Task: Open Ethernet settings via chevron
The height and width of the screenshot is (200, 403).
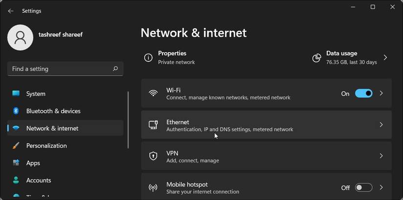Action: click(382, 125)
